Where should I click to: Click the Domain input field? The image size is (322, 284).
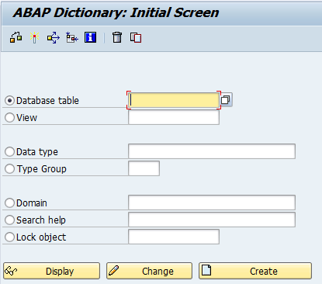point(212,203)
